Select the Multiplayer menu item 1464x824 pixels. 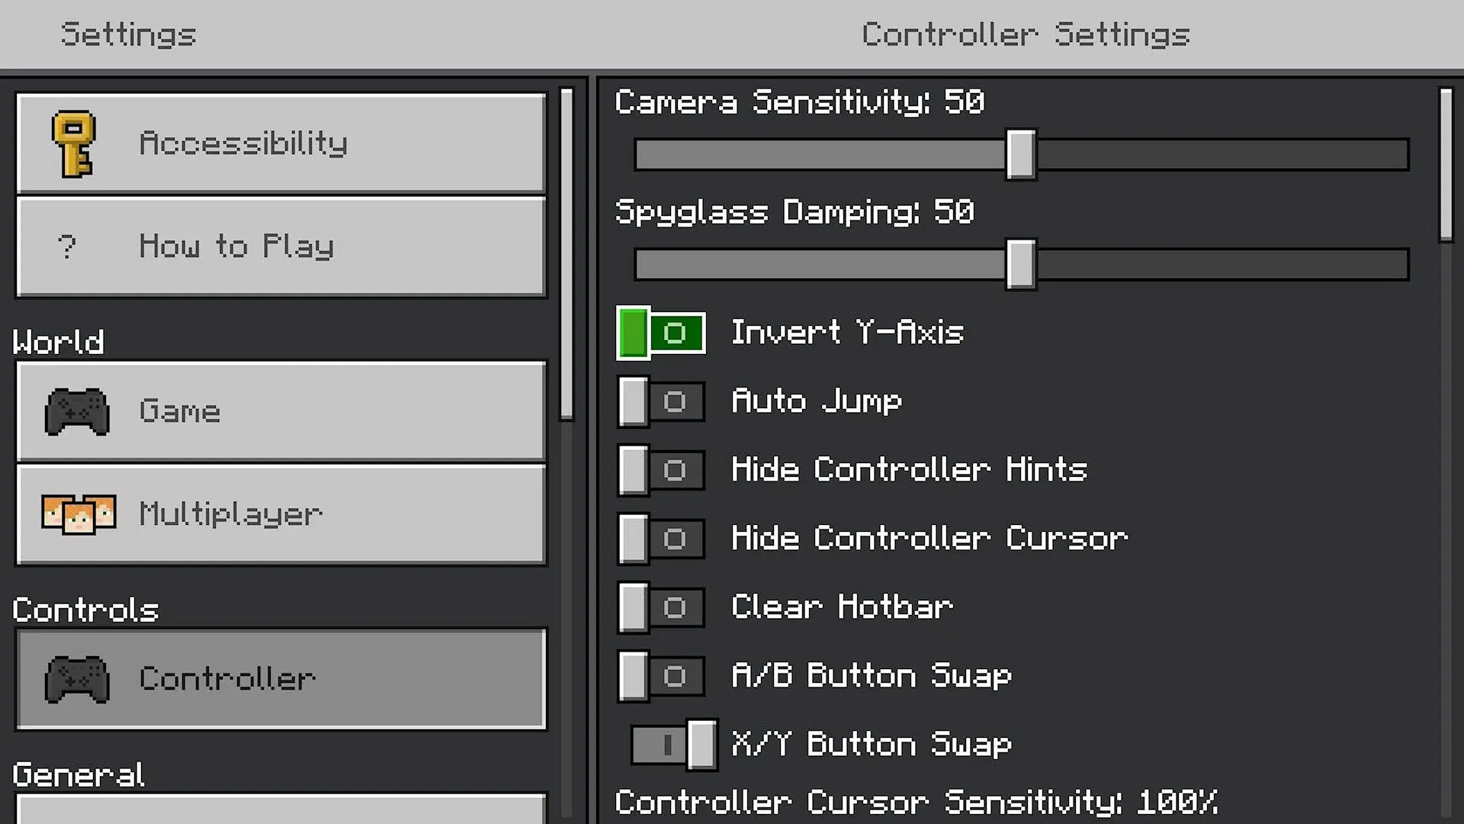pos(280,513)
